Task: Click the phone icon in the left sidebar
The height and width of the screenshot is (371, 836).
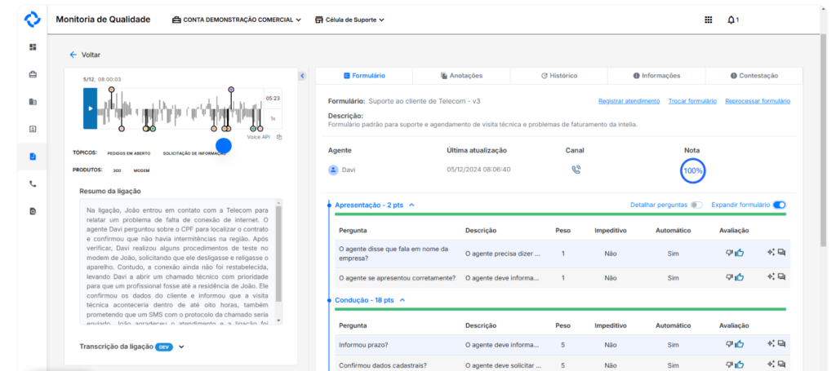Action: click(x=33, y=183)
